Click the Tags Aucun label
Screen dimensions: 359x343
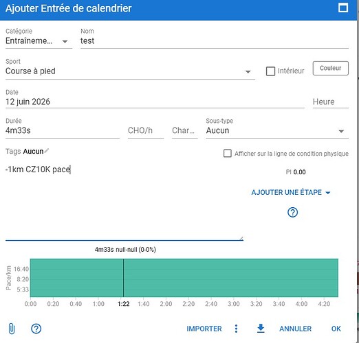pyautogui.click(x=24, y=152)
